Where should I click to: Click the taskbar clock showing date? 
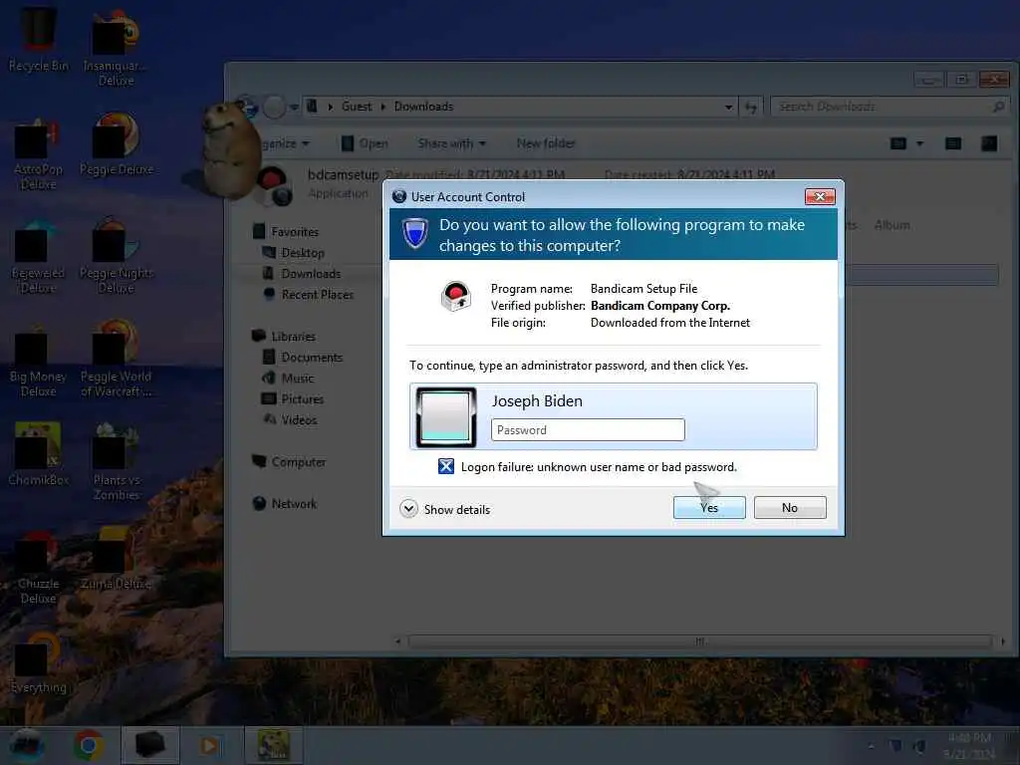pos(969,745)
